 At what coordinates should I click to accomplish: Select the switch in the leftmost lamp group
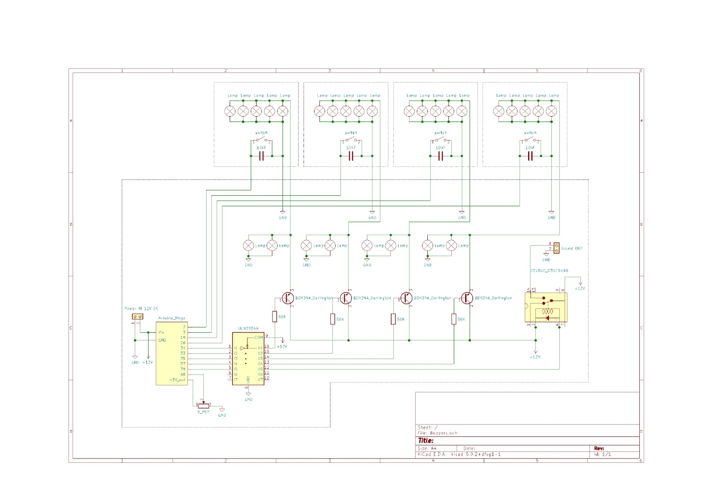click(261, 140)
